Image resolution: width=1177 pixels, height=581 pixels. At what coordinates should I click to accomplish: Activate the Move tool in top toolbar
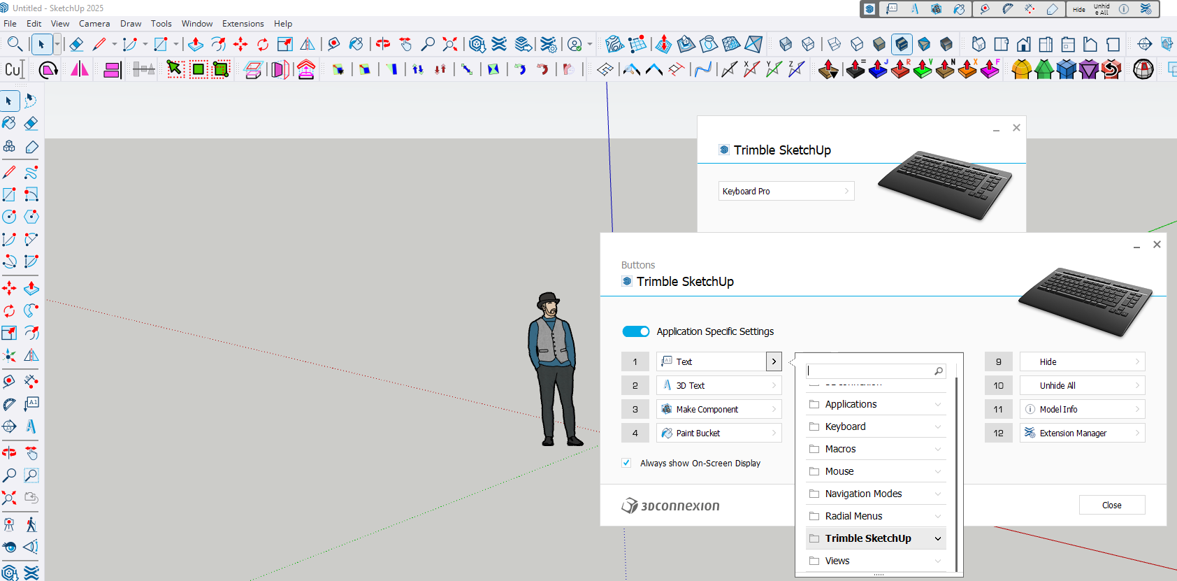coord(240,44)
